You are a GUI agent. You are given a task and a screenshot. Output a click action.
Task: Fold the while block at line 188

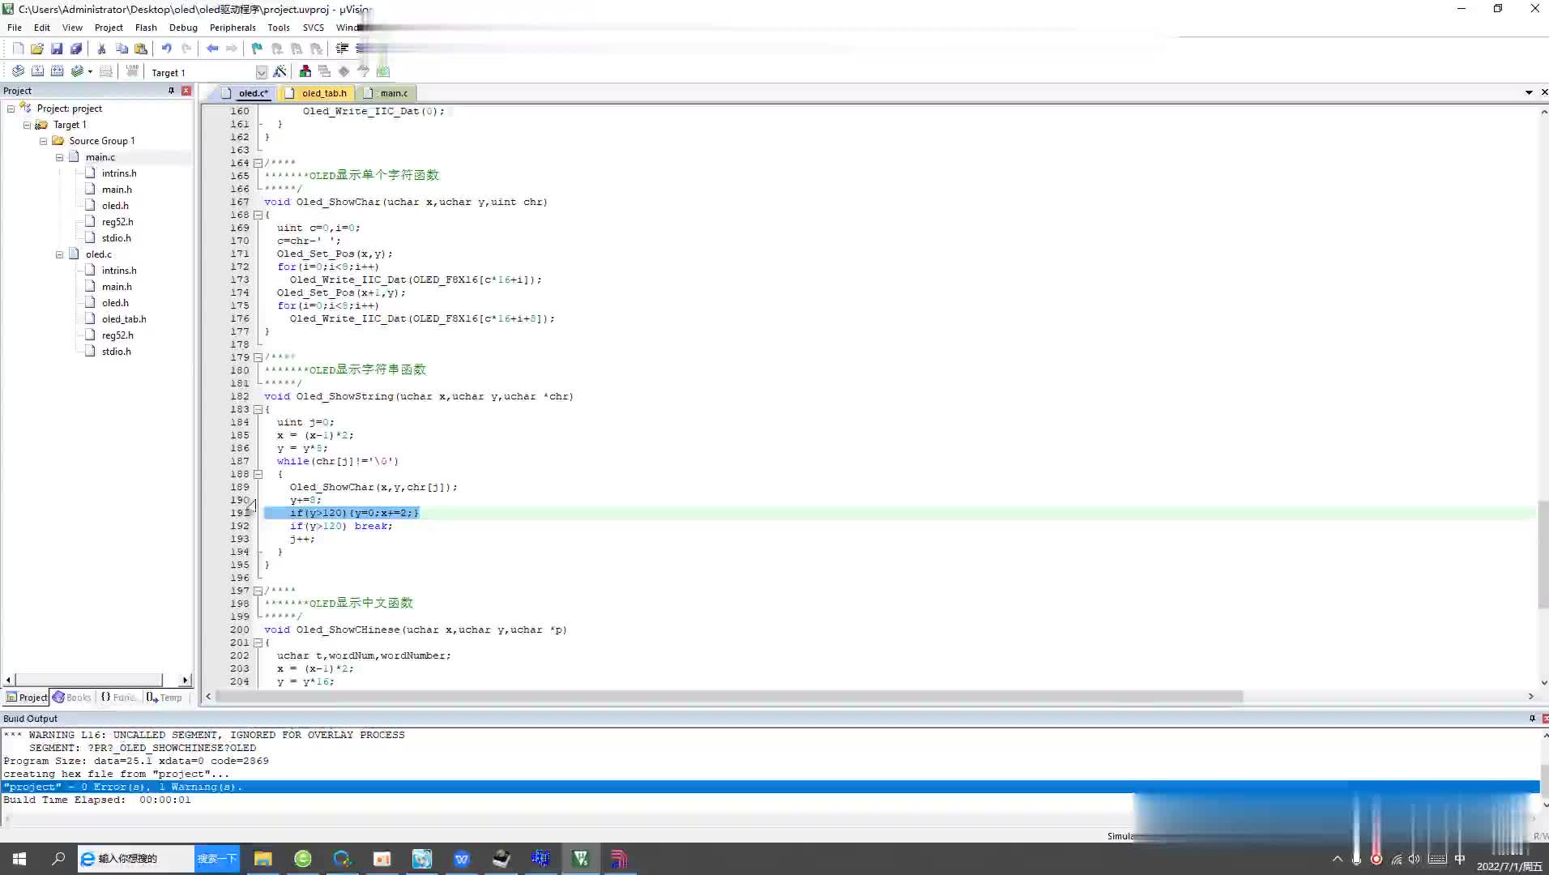point(258,474)
